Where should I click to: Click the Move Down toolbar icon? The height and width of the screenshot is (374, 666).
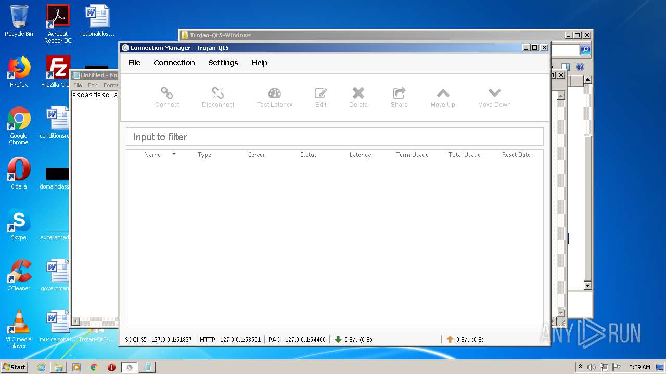(x=494, y=97)
